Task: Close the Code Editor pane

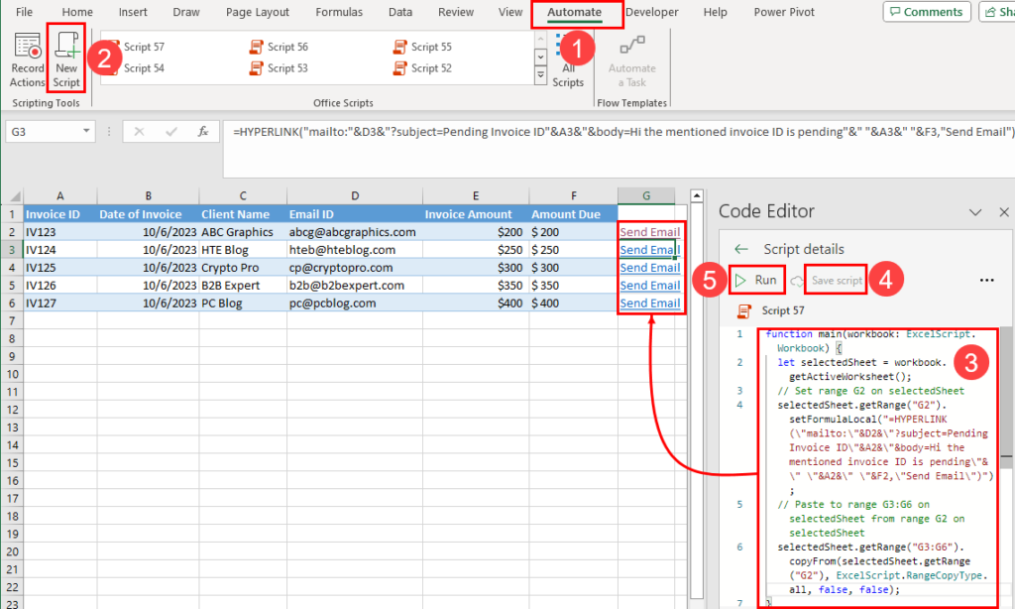Action: click(x=1004, y=212)
